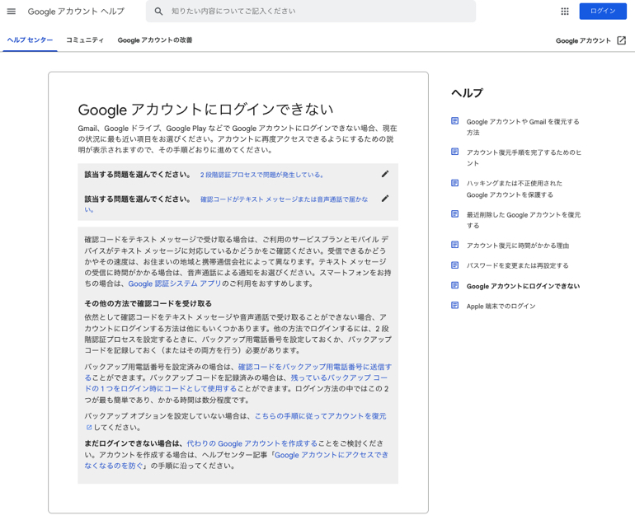This screenshot has width=635, height=520.
Task: Open sidebar article アカウント復元に時間がかかる理由
Action: [518, 246]
